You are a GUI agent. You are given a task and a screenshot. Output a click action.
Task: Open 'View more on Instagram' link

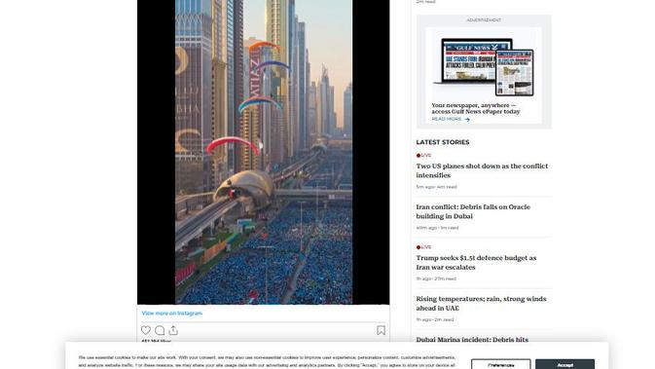[172, 313]
